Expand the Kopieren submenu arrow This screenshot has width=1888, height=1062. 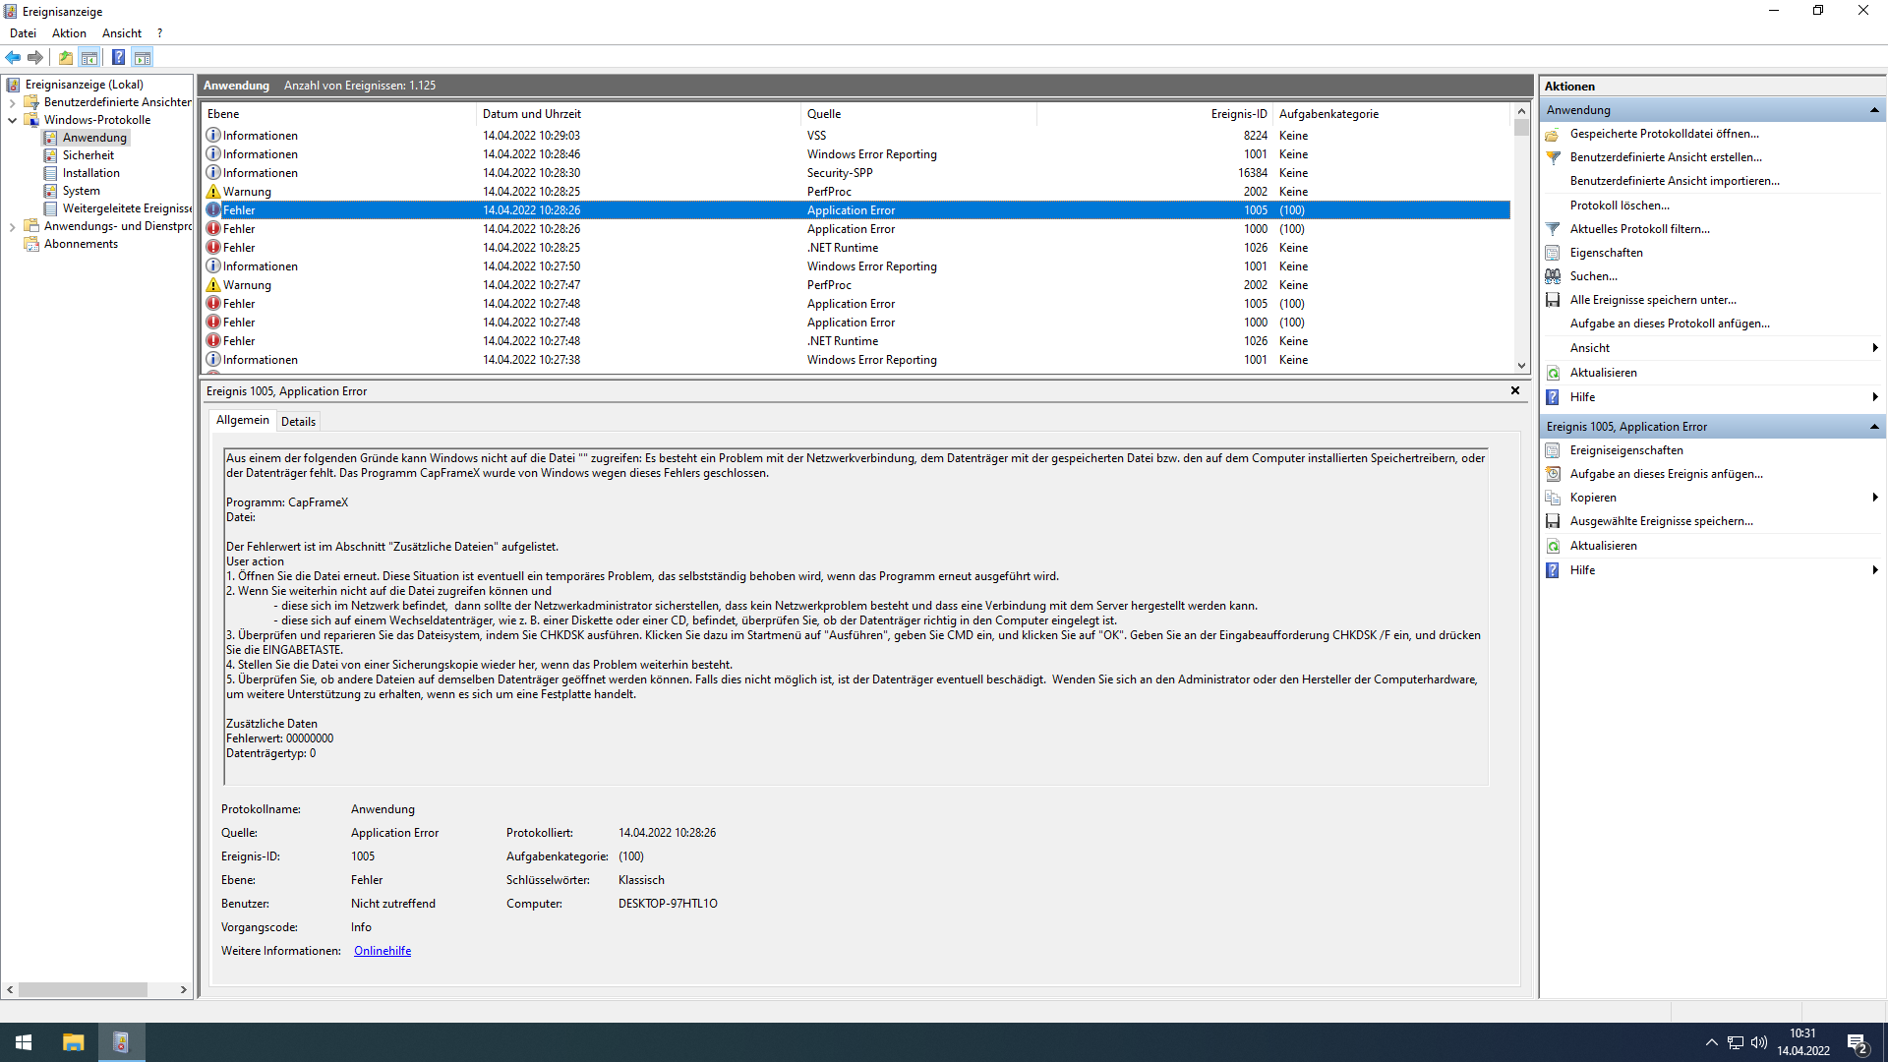(x=1875, y=498)
